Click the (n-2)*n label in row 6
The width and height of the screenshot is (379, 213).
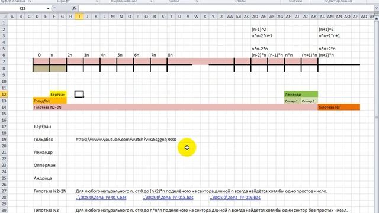point(259,55)
